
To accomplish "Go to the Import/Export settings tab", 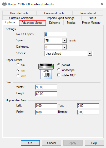I will [x=61, y=18].
